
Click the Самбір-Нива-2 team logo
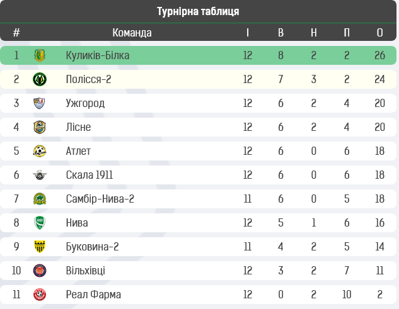(x=40, y=199)
